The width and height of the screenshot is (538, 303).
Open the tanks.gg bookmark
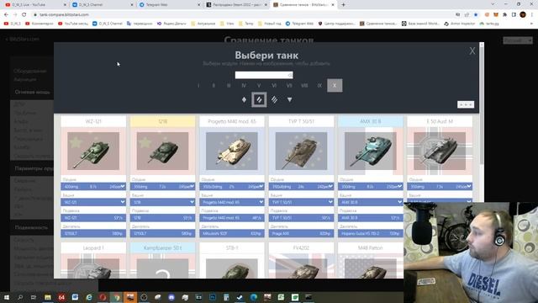click(x=489, y=24)
